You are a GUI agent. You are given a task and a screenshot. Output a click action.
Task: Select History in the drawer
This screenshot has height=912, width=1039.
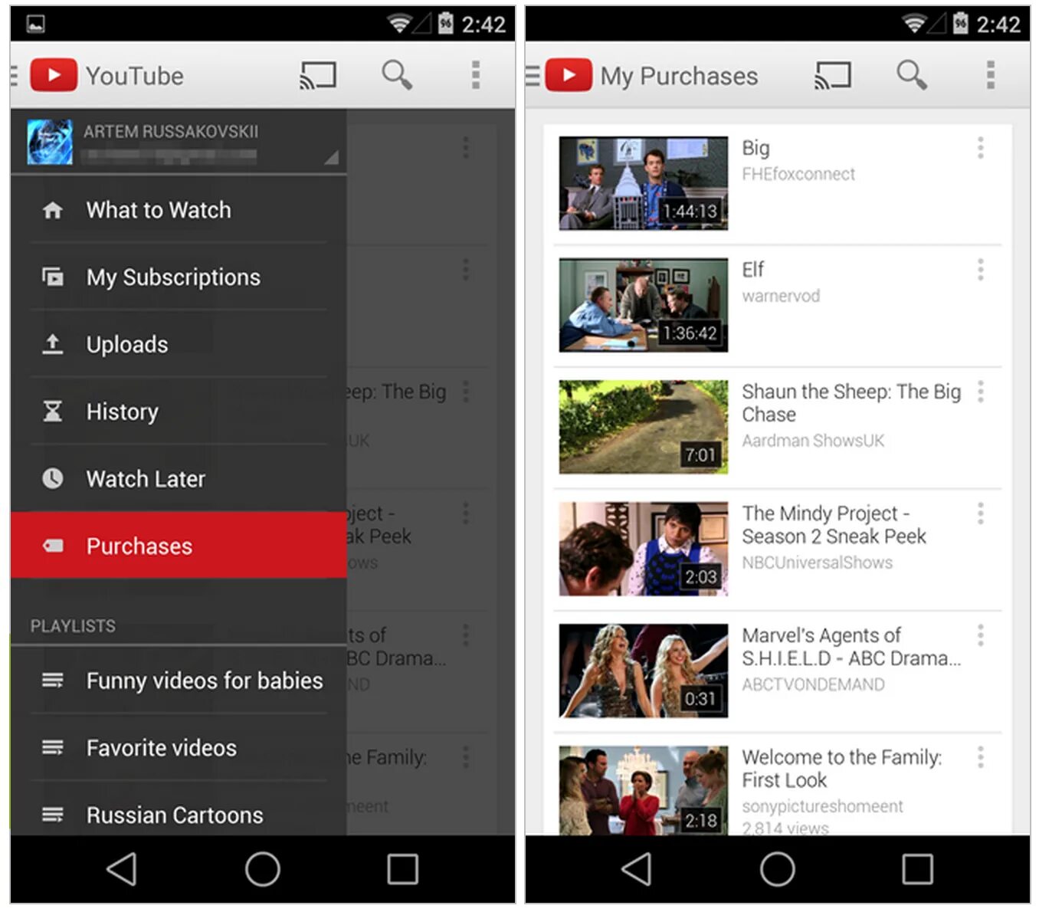[179, 412]
